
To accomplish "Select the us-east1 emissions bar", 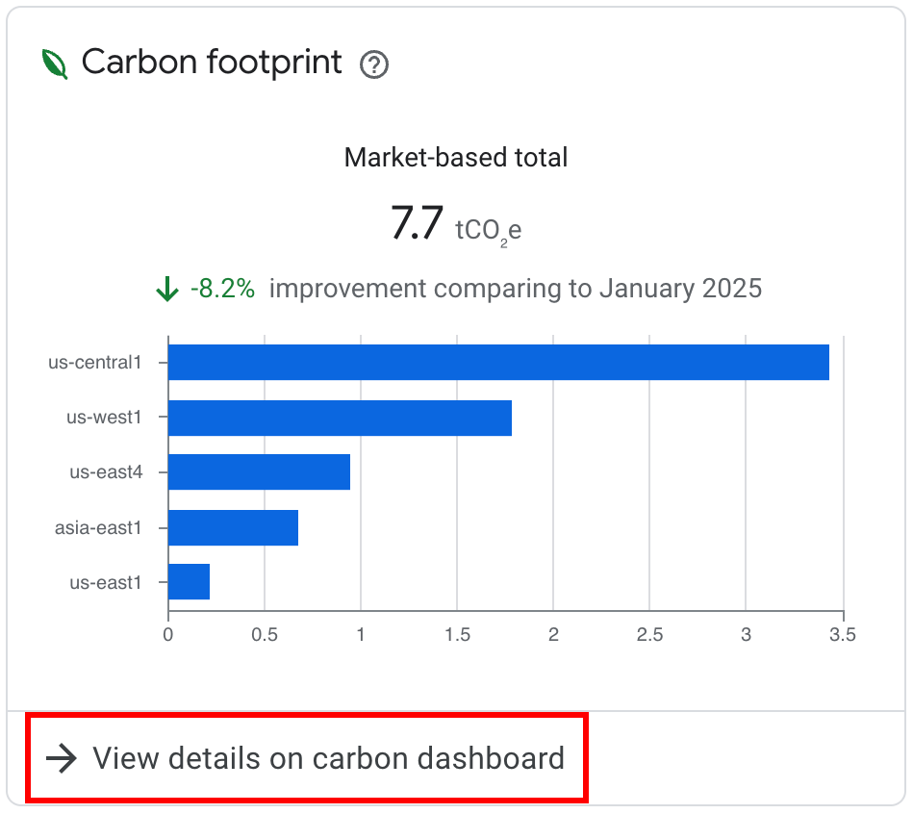I will tap(189, 582).
